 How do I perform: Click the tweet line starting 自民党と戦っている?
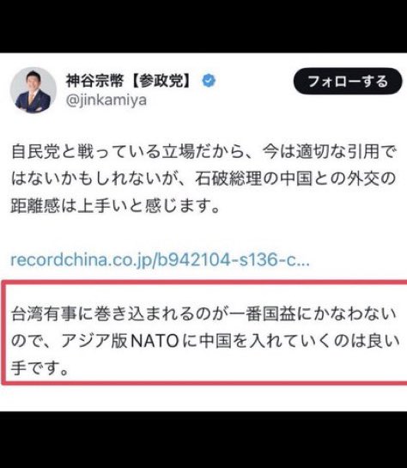204,152
